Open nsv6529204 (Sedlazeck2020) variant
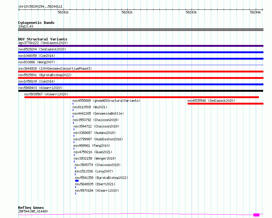Image resolution: width=272 pixels, height=218 pixels. point(42,49)
